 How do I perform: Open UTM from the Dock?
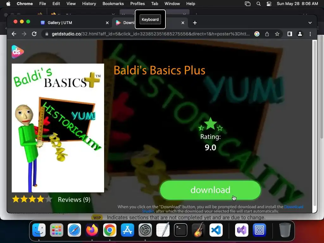click(x=259, y=230)
